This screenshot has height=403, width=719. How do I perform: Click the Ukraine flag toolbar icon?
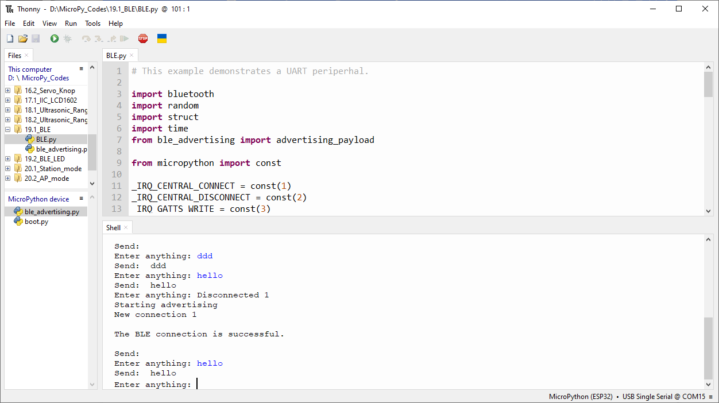[162, 38]
